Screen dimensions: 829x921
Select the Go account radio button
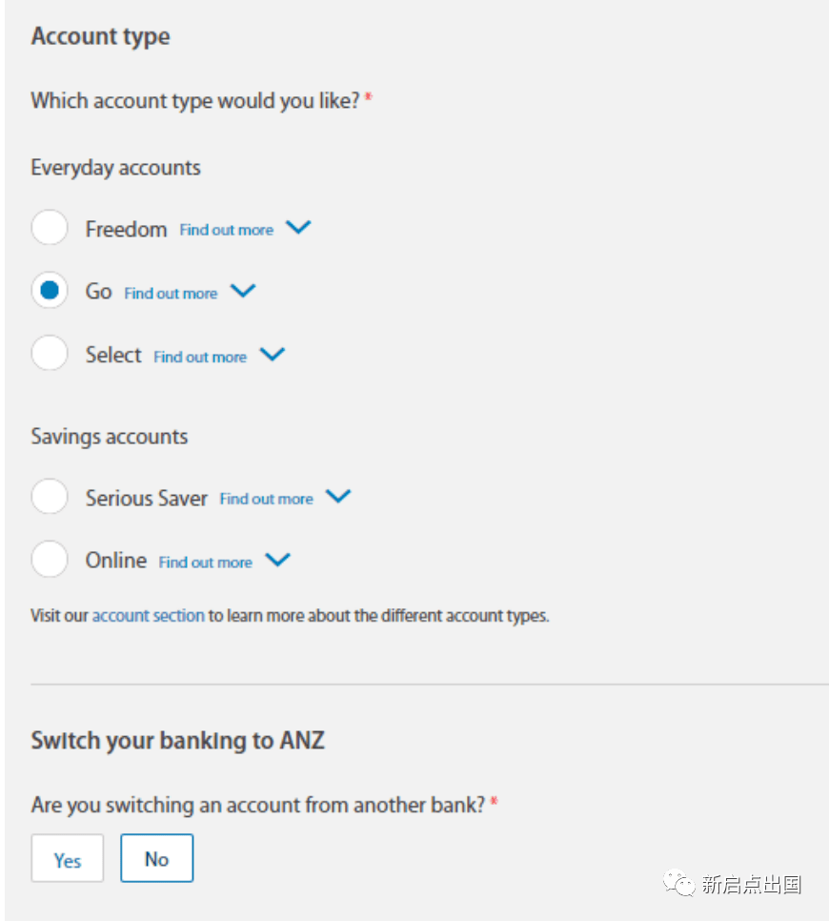pyautogui.click(x=50, y=291)
